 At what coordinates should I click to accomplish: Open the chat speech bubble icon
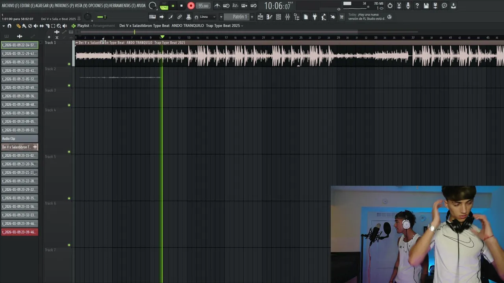(x=444, y=6)
